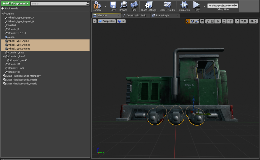Toggle the Simulation mode button

coord(184,5)
